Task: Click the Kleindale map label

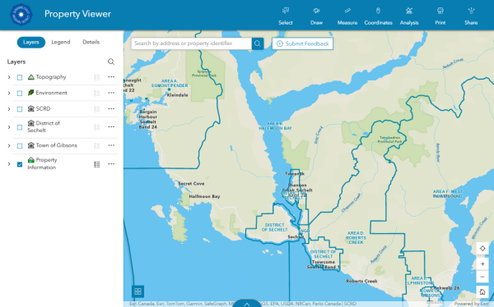Action: (x=177, y=95)
